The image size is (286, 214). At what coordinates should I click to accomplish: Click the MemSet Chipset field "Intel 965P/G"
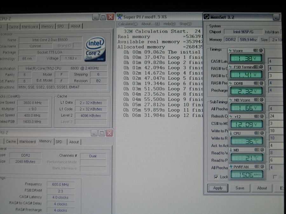tap(243, 32)
